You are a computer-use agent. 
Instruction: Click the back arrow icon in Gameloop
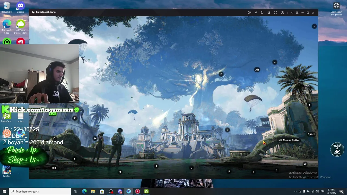click(262, 12)
